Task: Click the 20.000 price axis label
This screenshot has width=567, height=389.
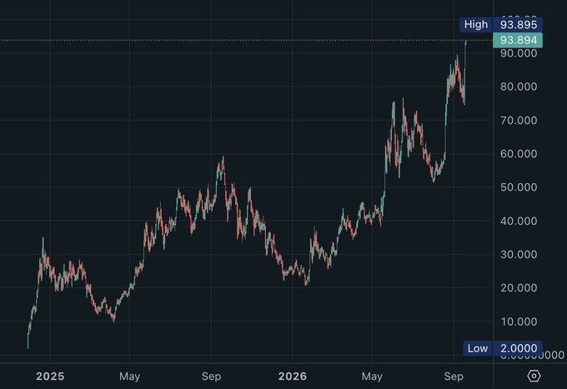Action: [x=519, y=288]
